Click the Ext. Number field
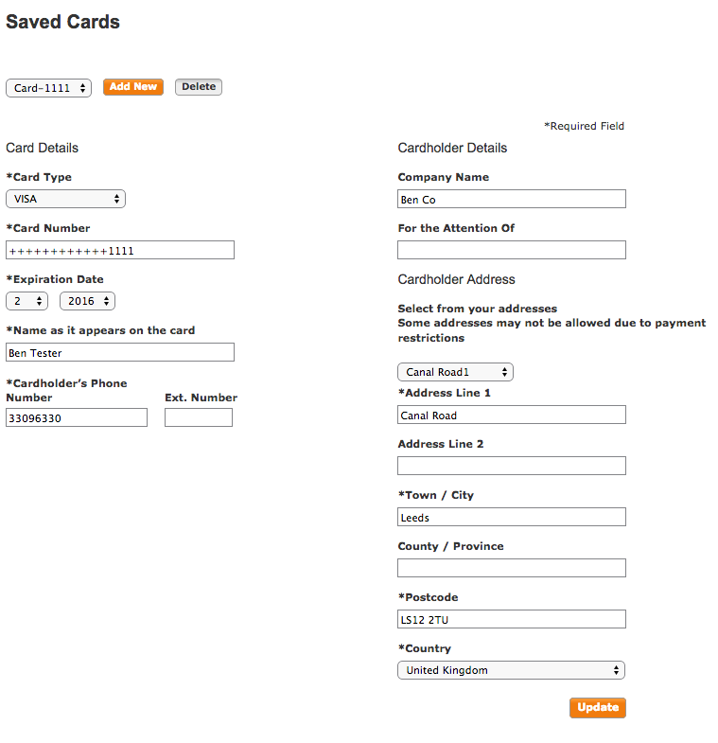This screenshot has width=718, height=743. pos(199,417)
